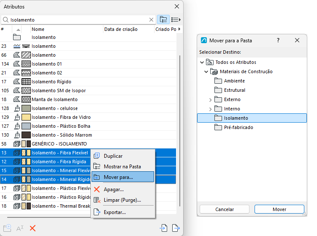Click the arrow next to the Criado Po header
The height and width of the screenshot is (236, 317).
pyautogui.click(x=179, y=29)
